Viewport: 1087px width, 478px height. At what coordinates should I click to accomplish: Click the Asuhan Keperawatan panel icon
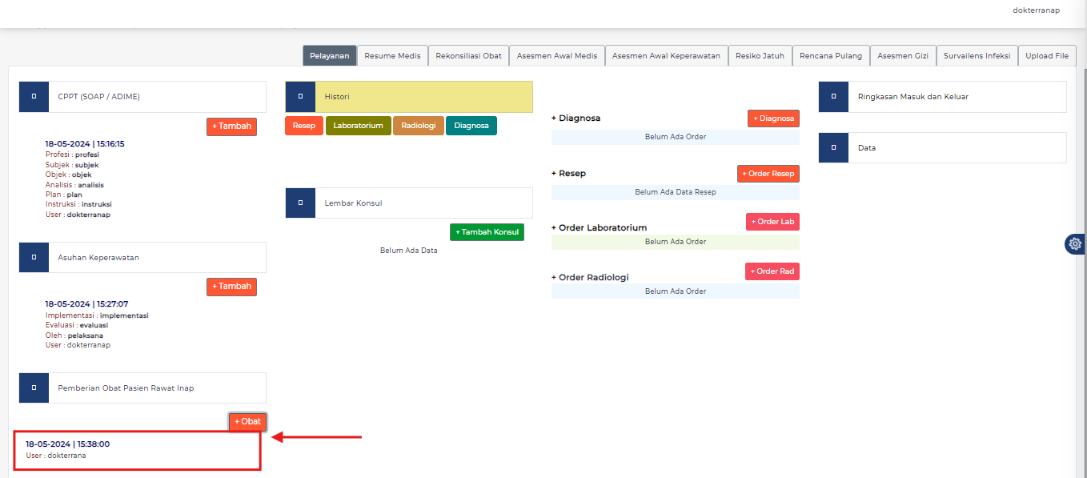pos(34,258)
